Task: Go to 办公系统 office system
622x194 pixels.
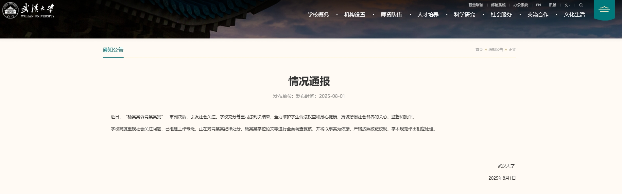Action: 521,5
